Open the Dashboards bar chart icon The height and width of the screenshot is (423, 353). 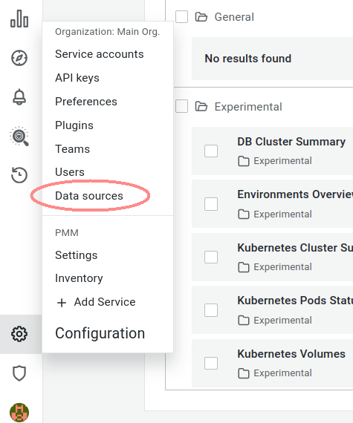(19, 19)
